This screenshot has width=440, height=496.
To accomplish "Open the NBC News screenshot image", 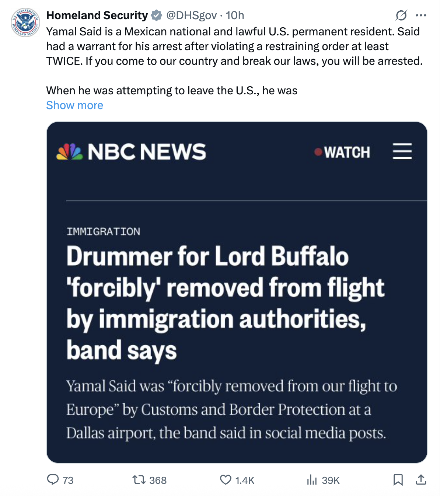I will click(237, 292).
